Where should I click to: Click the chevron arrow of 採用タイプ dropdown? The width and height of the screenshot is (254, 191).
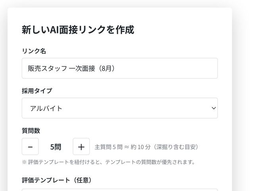click(x=214, y=108)
